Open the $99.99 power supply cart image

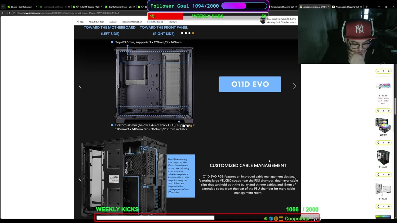pos(383,125)
